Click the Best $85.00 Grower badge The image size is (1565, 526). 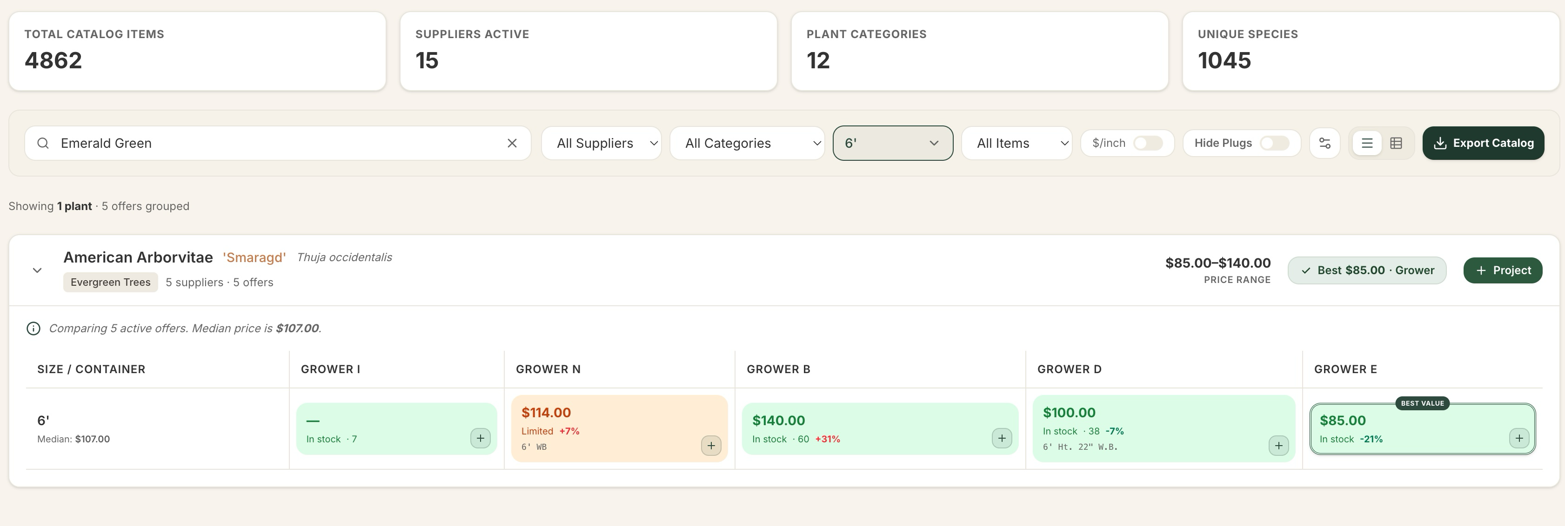(1367, 270)
